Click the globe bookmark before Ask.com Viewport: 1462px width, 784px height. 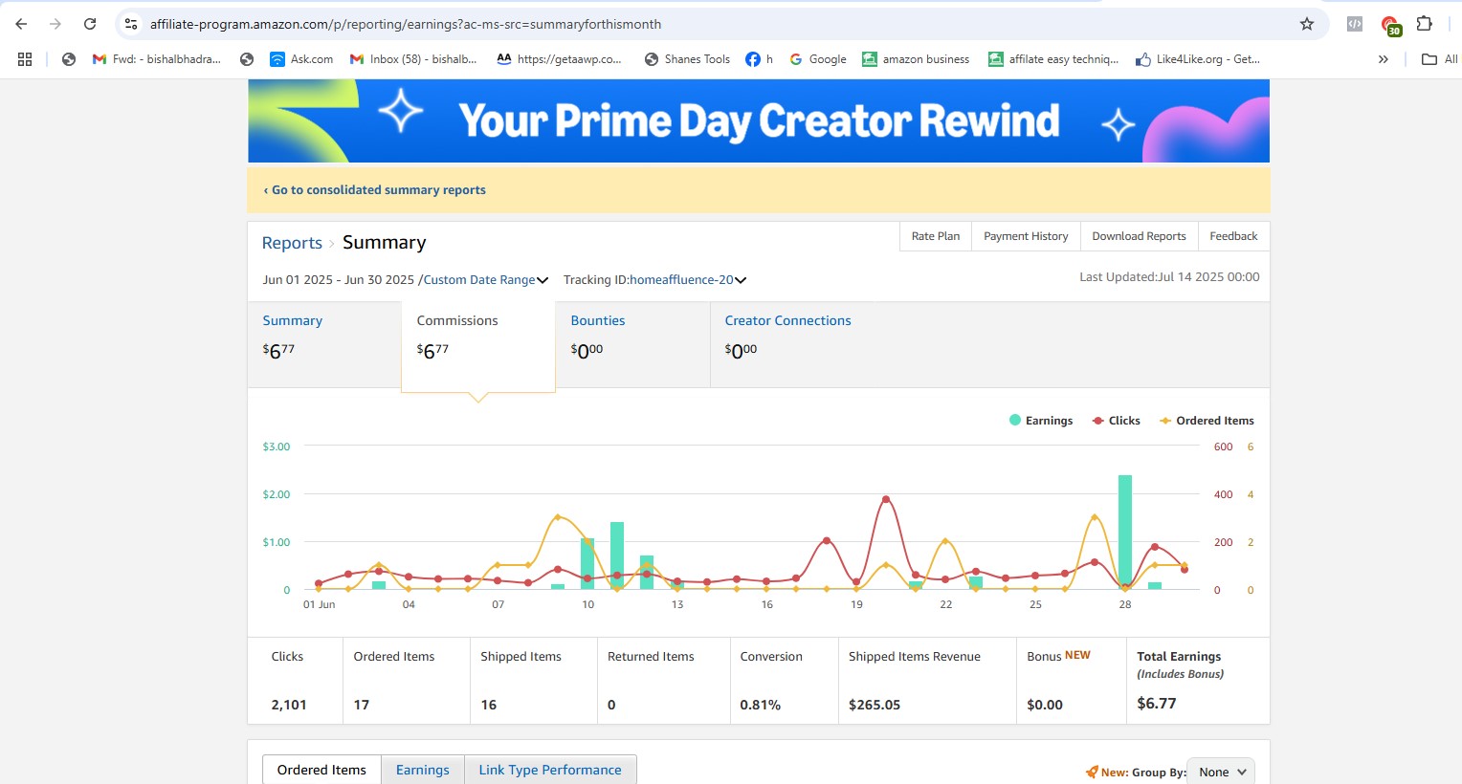coord(247,59)
